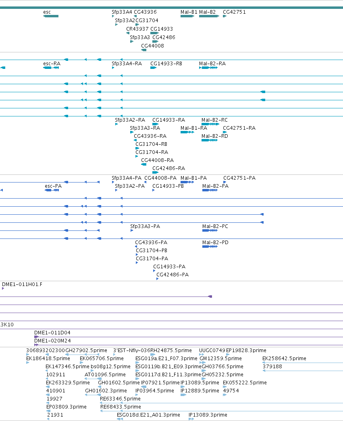The width and height of the screenshot is (343, 421).
Task: Select the CG31704 gene label
Action: [147, 21]
